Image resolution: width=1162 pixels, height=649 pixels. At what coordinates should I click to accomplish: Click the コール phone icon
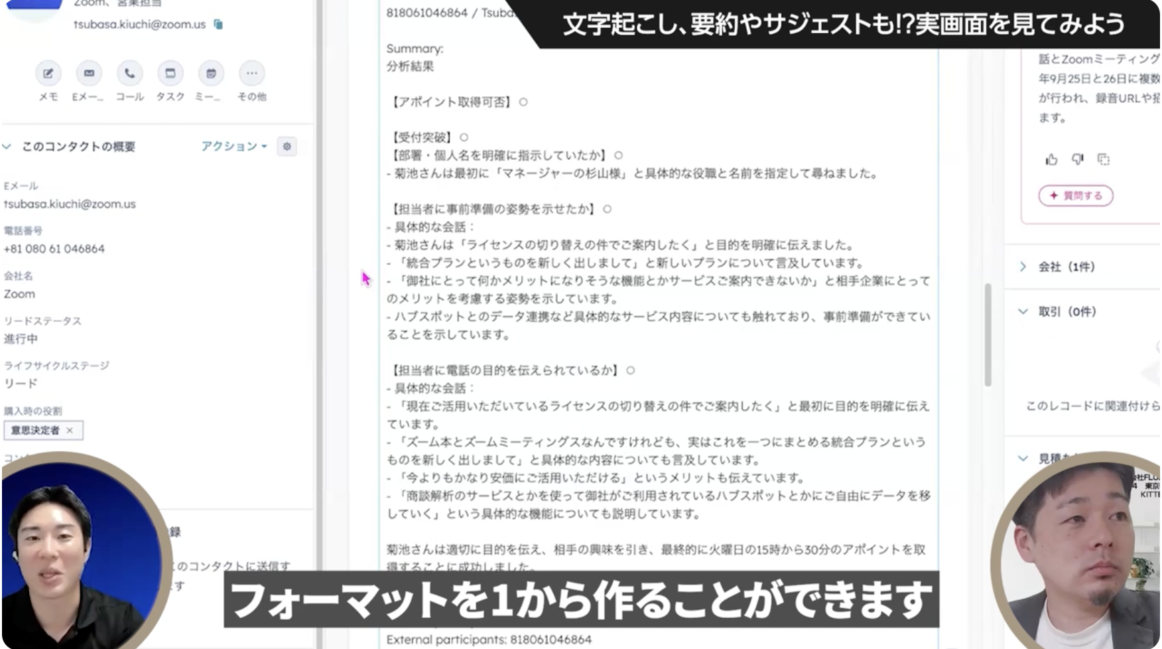[130, 74]
